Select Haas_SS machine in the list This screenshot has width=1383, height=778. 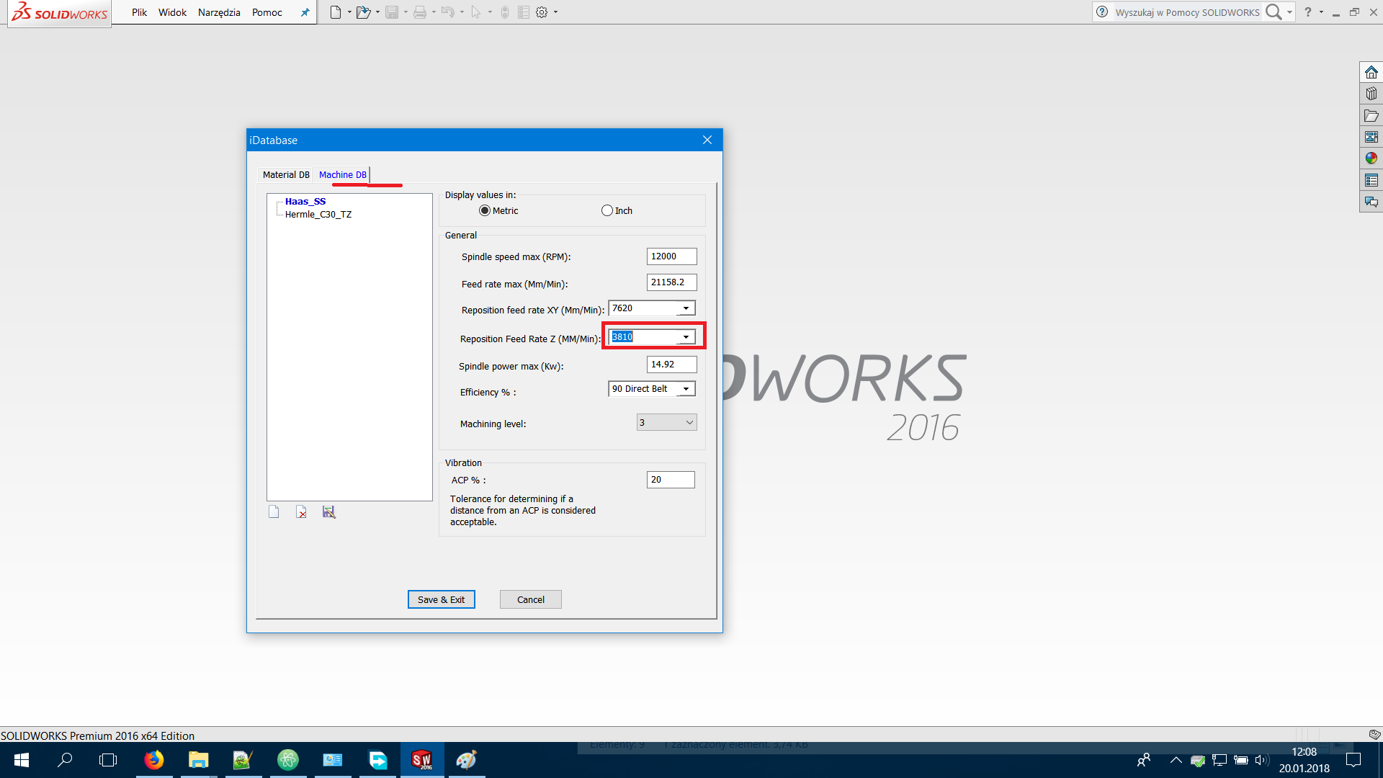coord(305,202)
